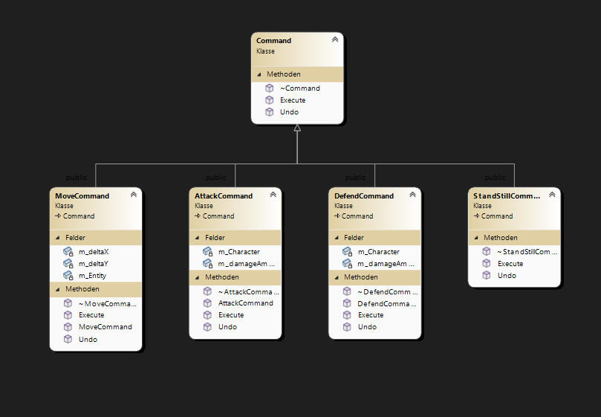Click the m_Entity field icon in MoveCommand

[68, 275]
